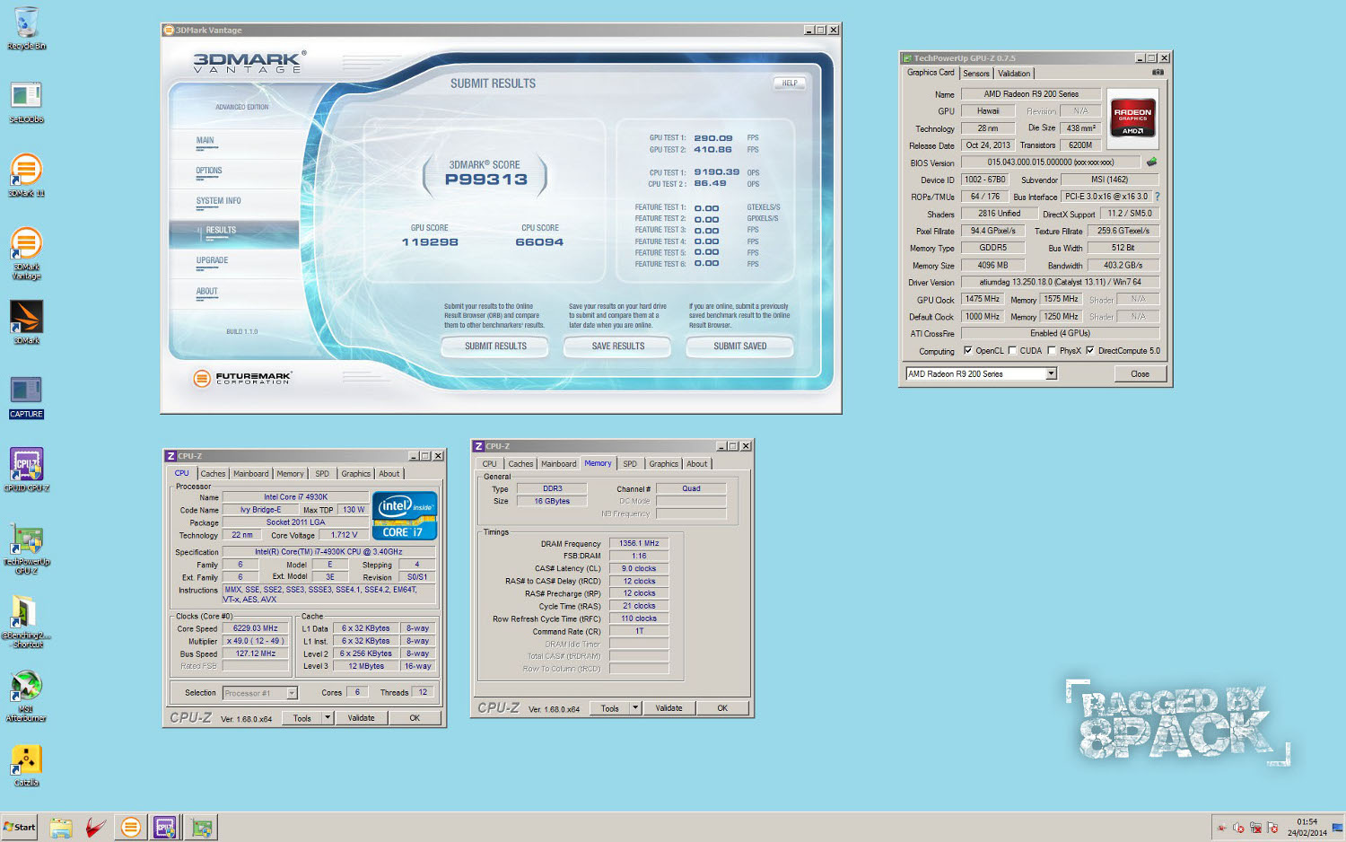The width and height of the screenshot is (1346, 842).
Task: Toggle the DirectCompute 5.0 checkbox
Action: tap(1089, 351)
